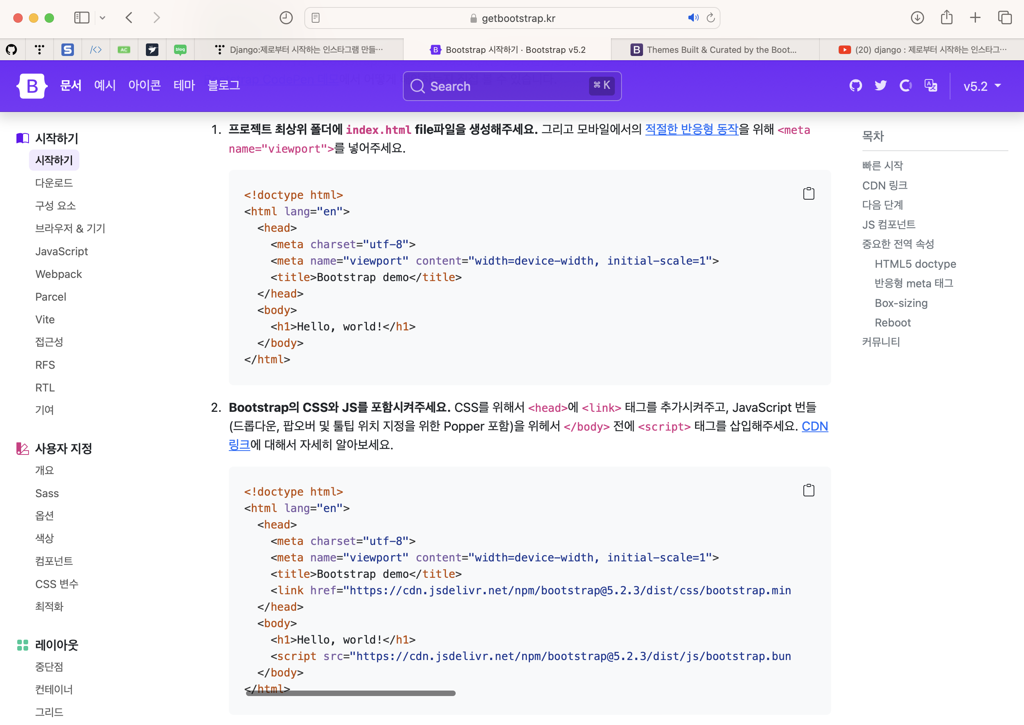This screenshot has height=725, width=1024.
Task: Toggle Safari reader view icon
Action: [x=315, y=18]
